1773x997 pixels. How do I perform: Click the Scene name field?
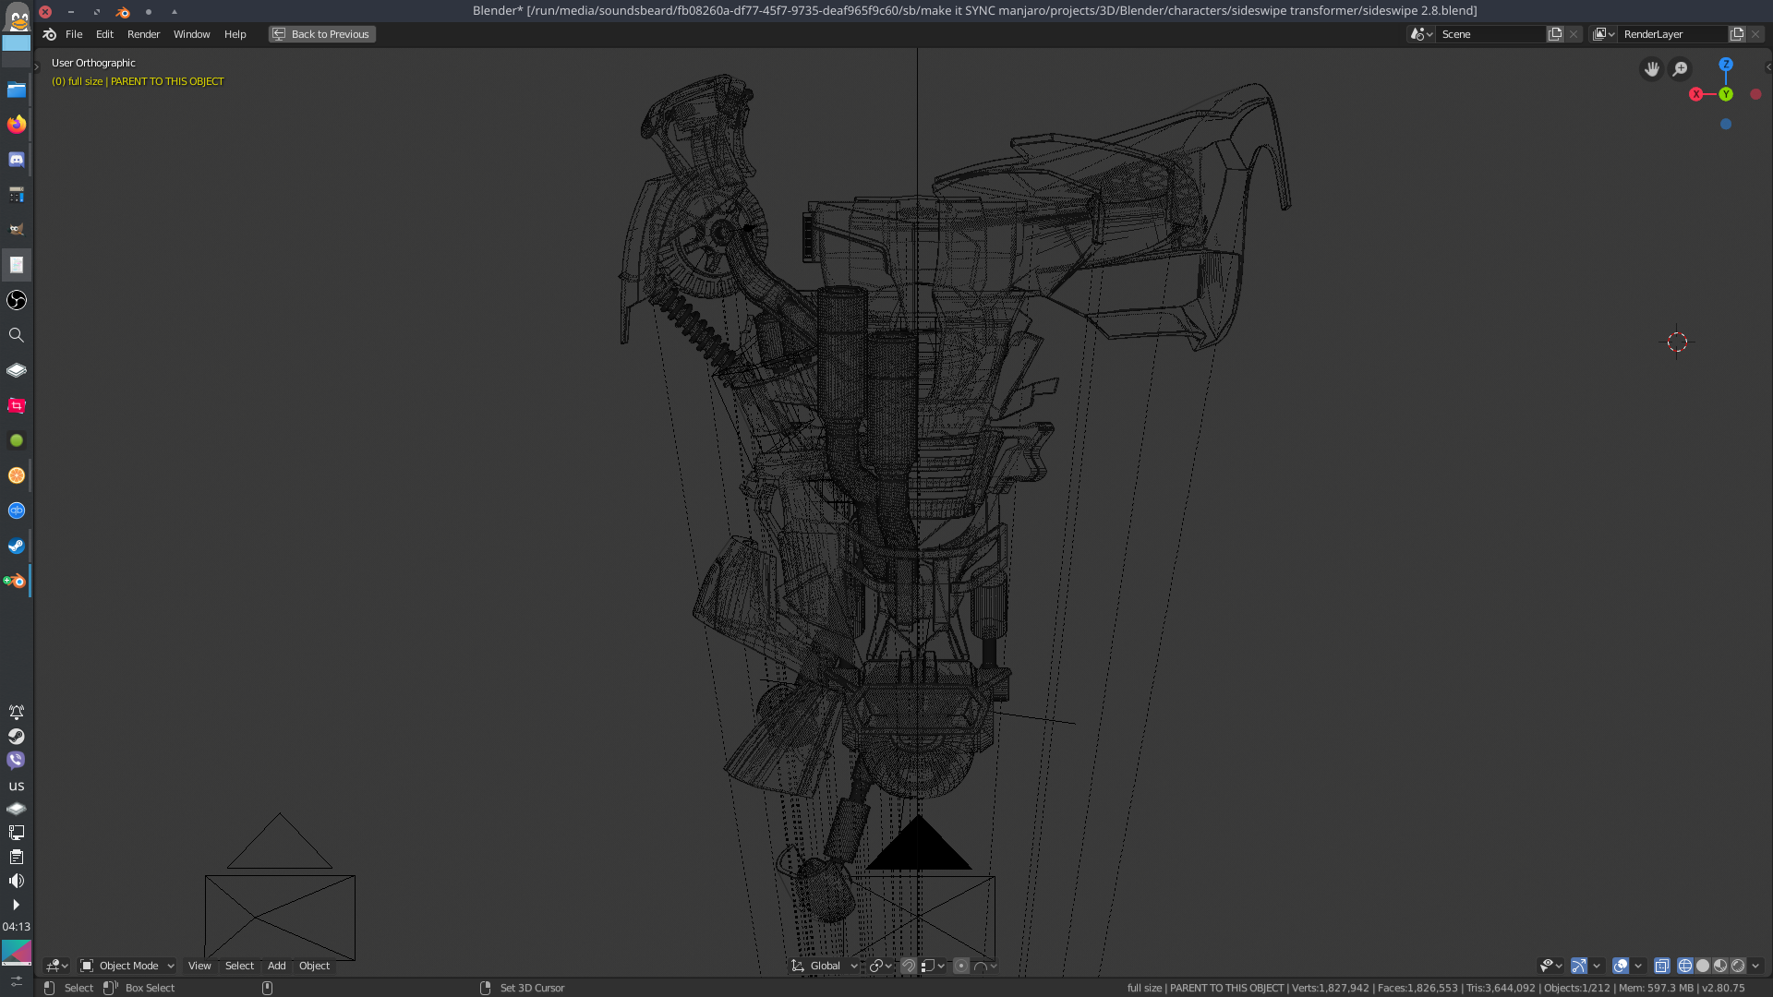click(1491, 34)
